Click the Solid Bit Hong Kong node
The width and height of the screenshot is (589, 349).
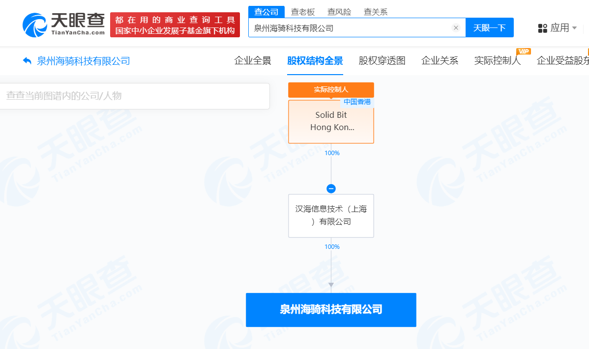(331, 121)
